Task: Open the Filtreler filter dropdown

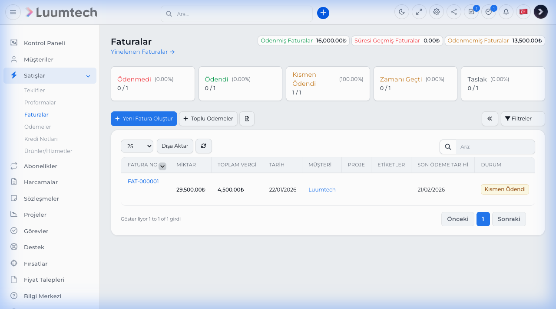Action: pos(522,119)
